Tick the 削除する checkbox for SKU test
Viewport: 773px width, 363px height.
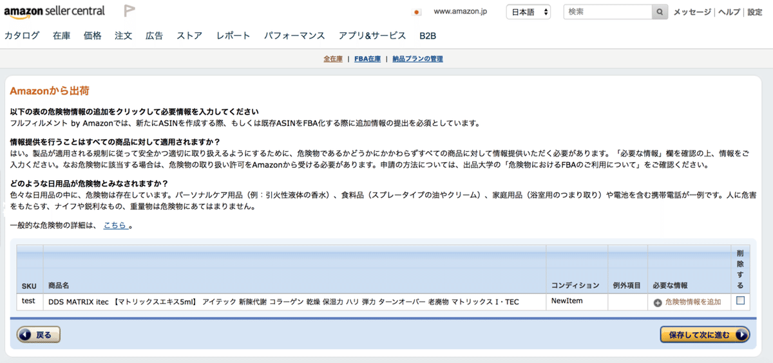click(740, 301)
